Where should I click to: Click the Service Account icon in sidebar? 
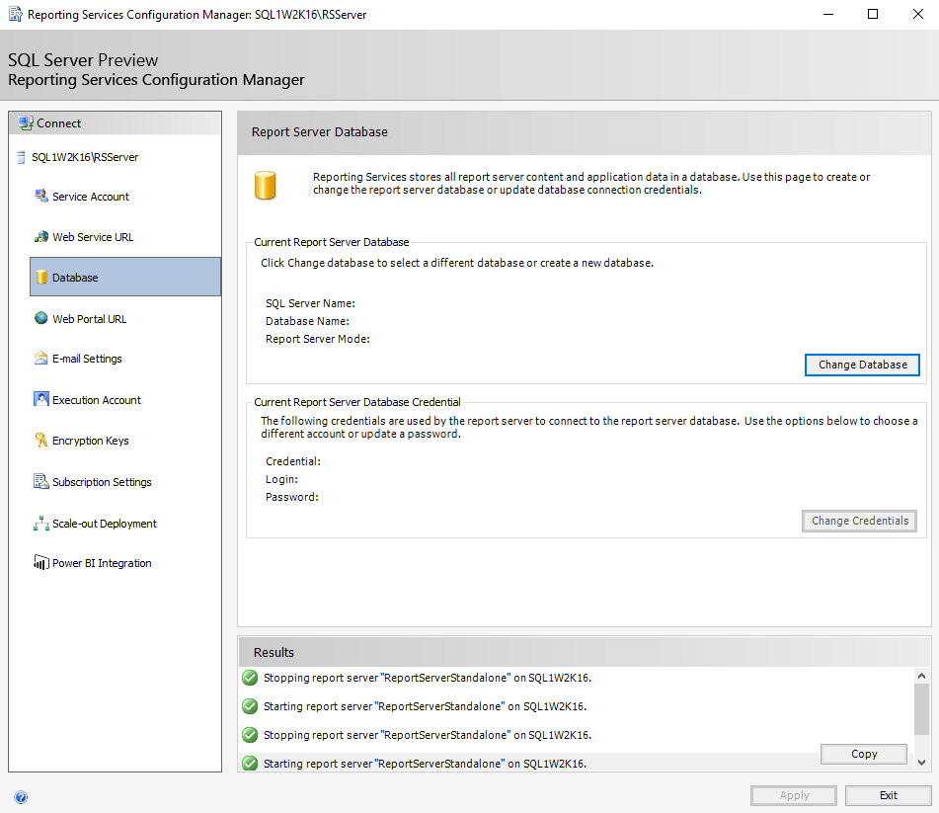40,196
